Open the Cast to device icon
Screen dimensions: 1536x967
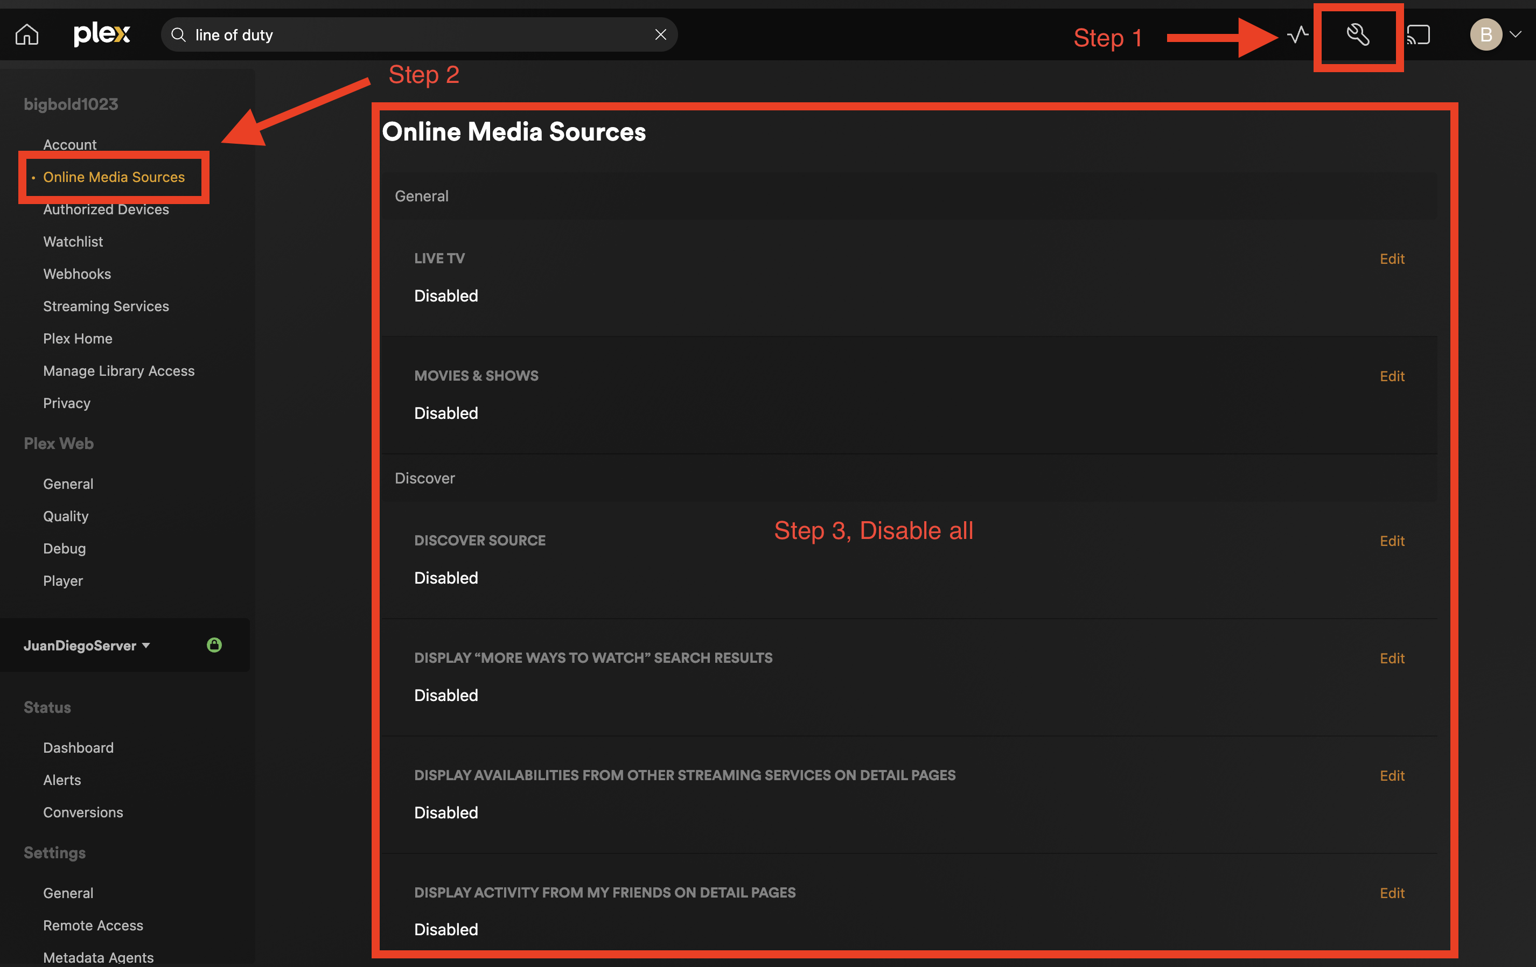click(x=1419, y=34)
